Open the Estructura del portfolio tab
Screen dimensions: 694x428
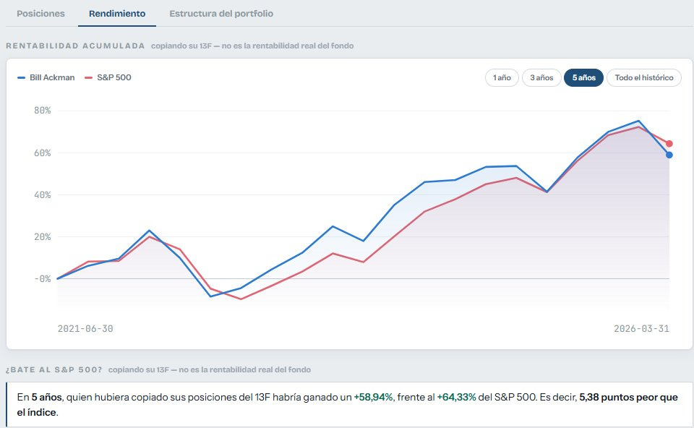221,14
